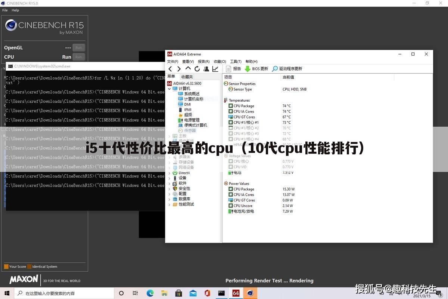Click the grayed OpenGL Run button
This screenshot has width=448, height=299.
point(78,47)
